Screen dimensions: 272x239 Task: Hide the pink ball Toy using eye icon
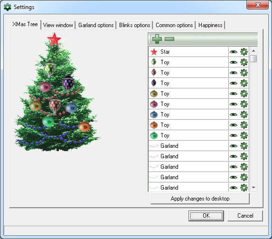tap(234, 104)
